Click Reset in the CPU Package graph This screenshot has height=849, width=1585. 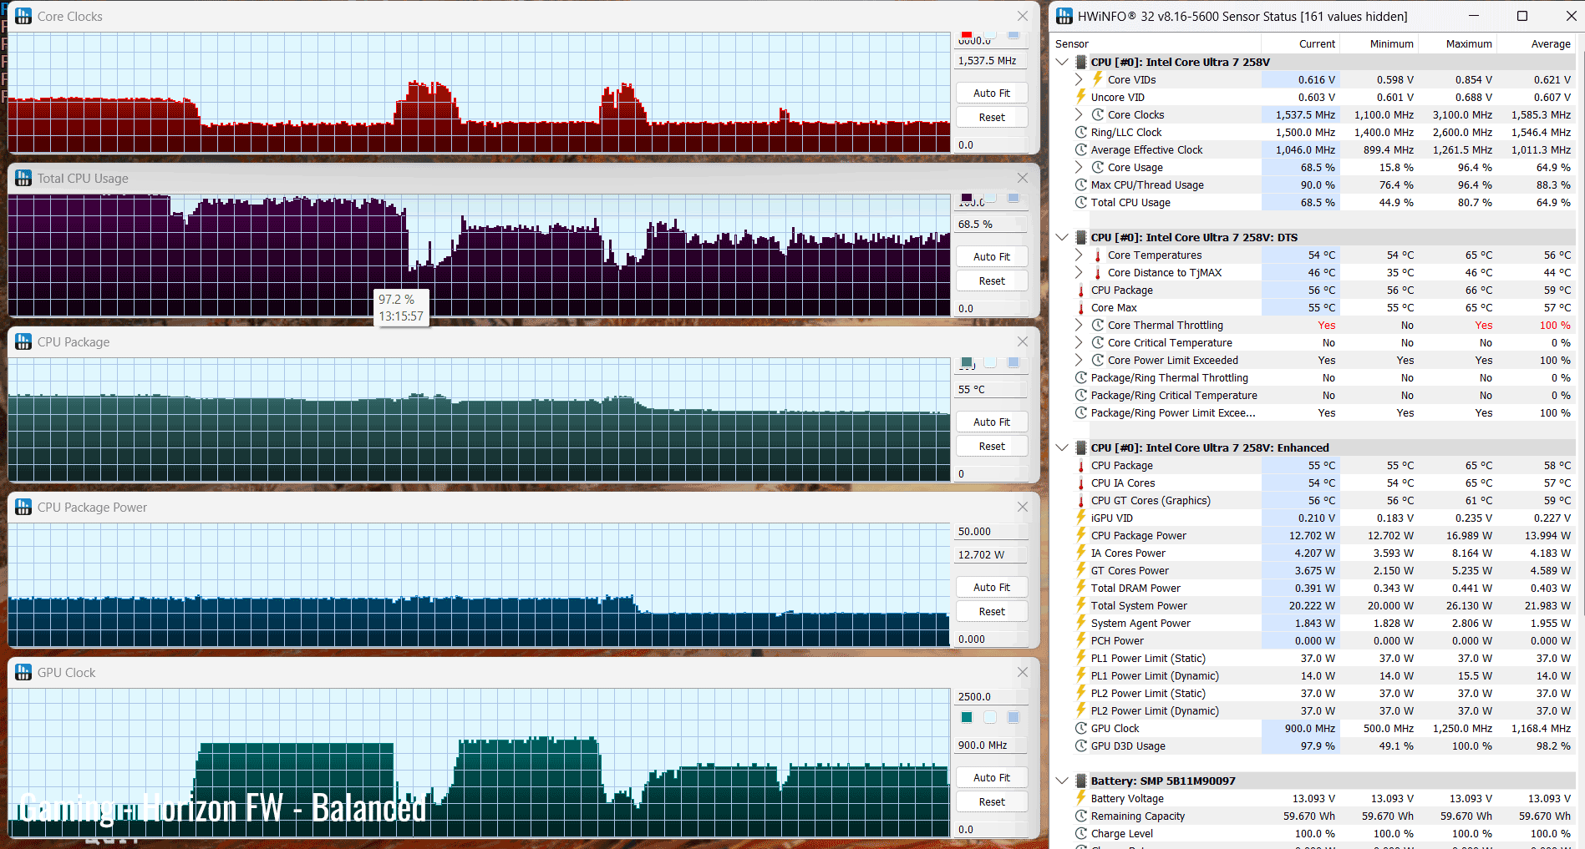992,447
